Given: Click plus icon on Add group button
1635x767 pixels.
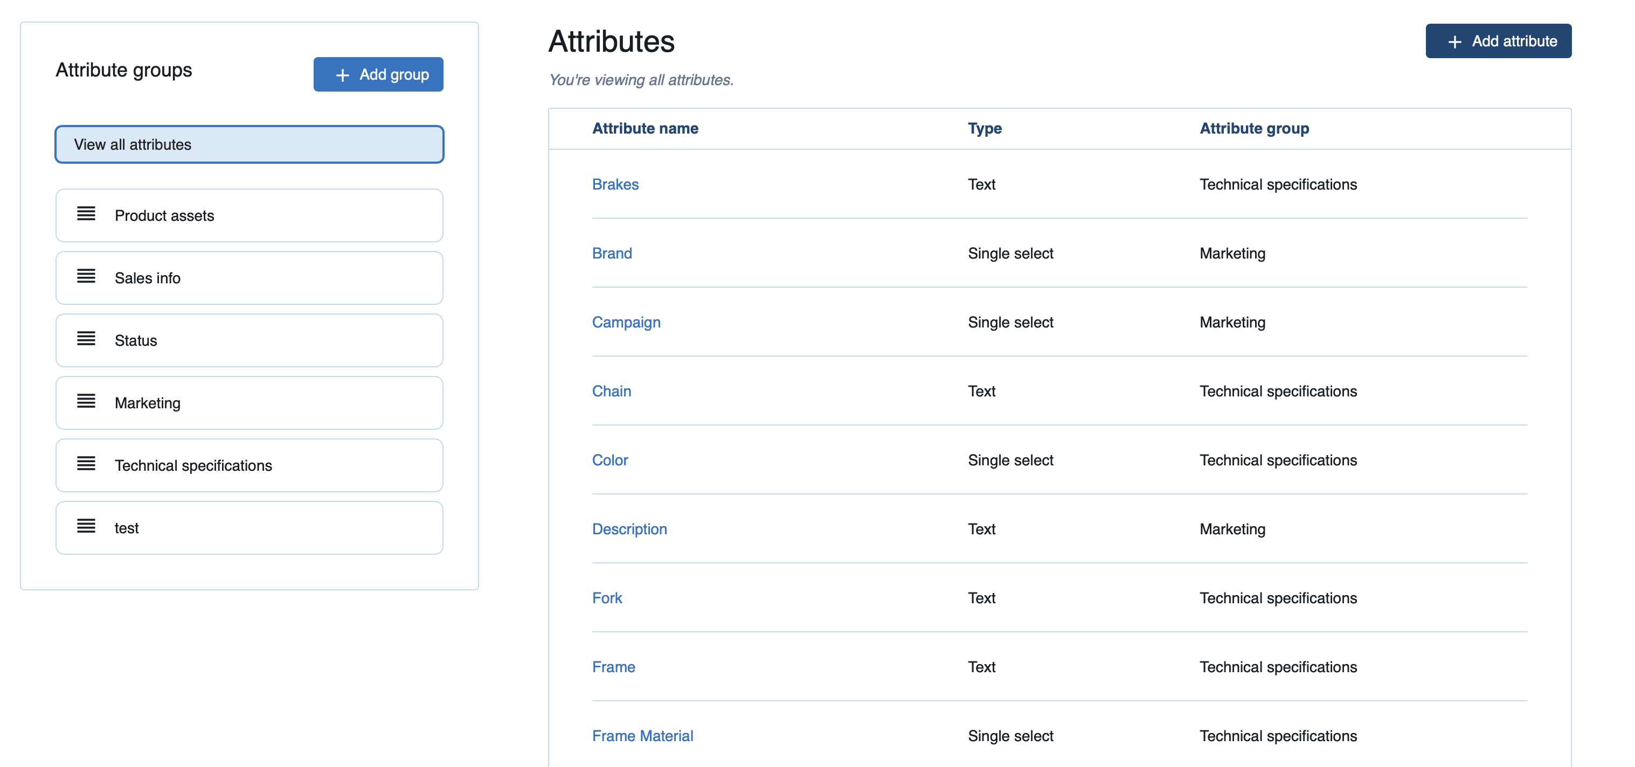Looking at the screenshot, I should [x=343, y=75].
